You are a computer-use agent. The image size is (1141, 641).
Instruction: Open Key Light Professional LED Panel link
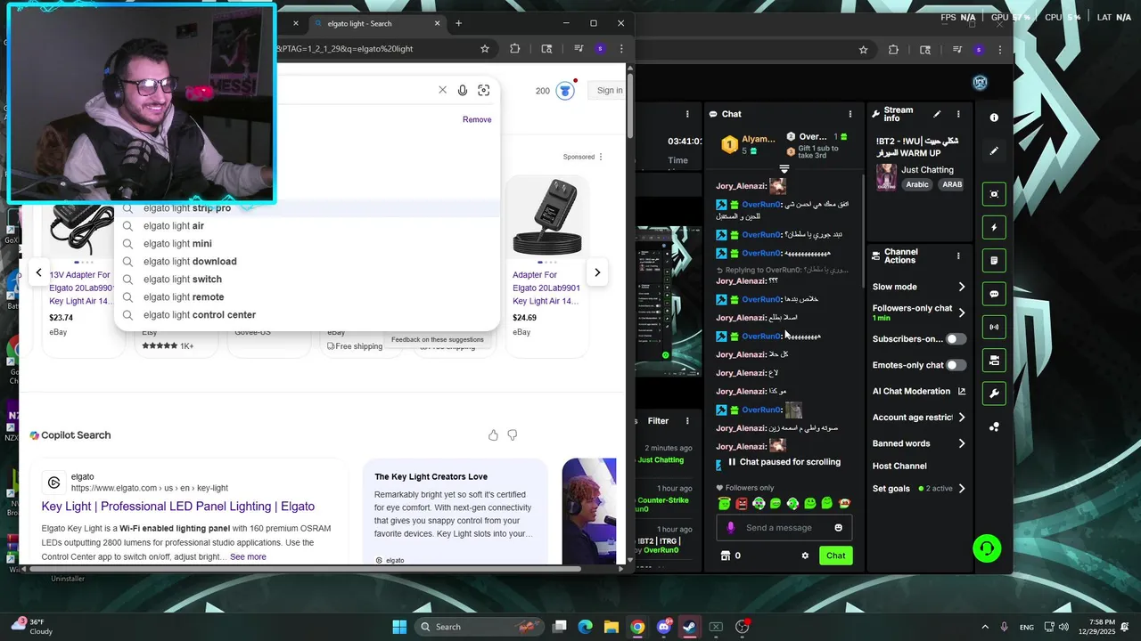pos(178,507)
